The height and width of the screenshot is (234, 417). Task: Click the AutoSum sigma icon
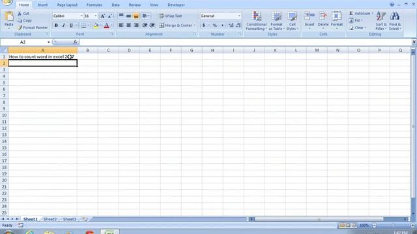(351, 13)
